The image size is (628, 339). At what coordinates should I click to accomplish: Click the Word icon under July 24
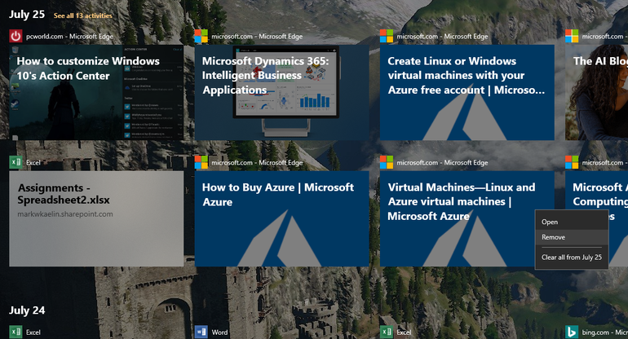click(201, 332)
